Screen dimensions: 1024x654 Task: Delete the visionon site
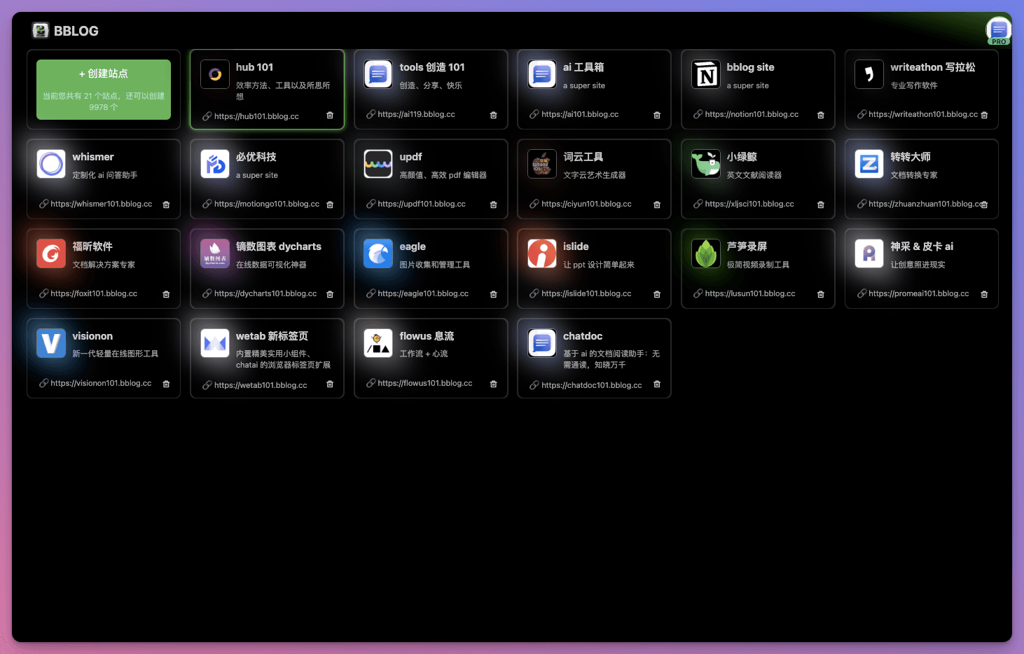pyautogui.click(x=166, y=384)
